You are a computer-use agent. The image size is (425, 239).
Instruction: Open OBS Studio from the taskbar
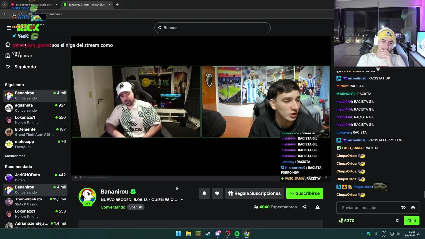point(227,234)
